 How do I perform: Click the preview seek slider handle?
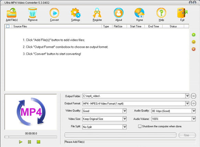[7, 137]
